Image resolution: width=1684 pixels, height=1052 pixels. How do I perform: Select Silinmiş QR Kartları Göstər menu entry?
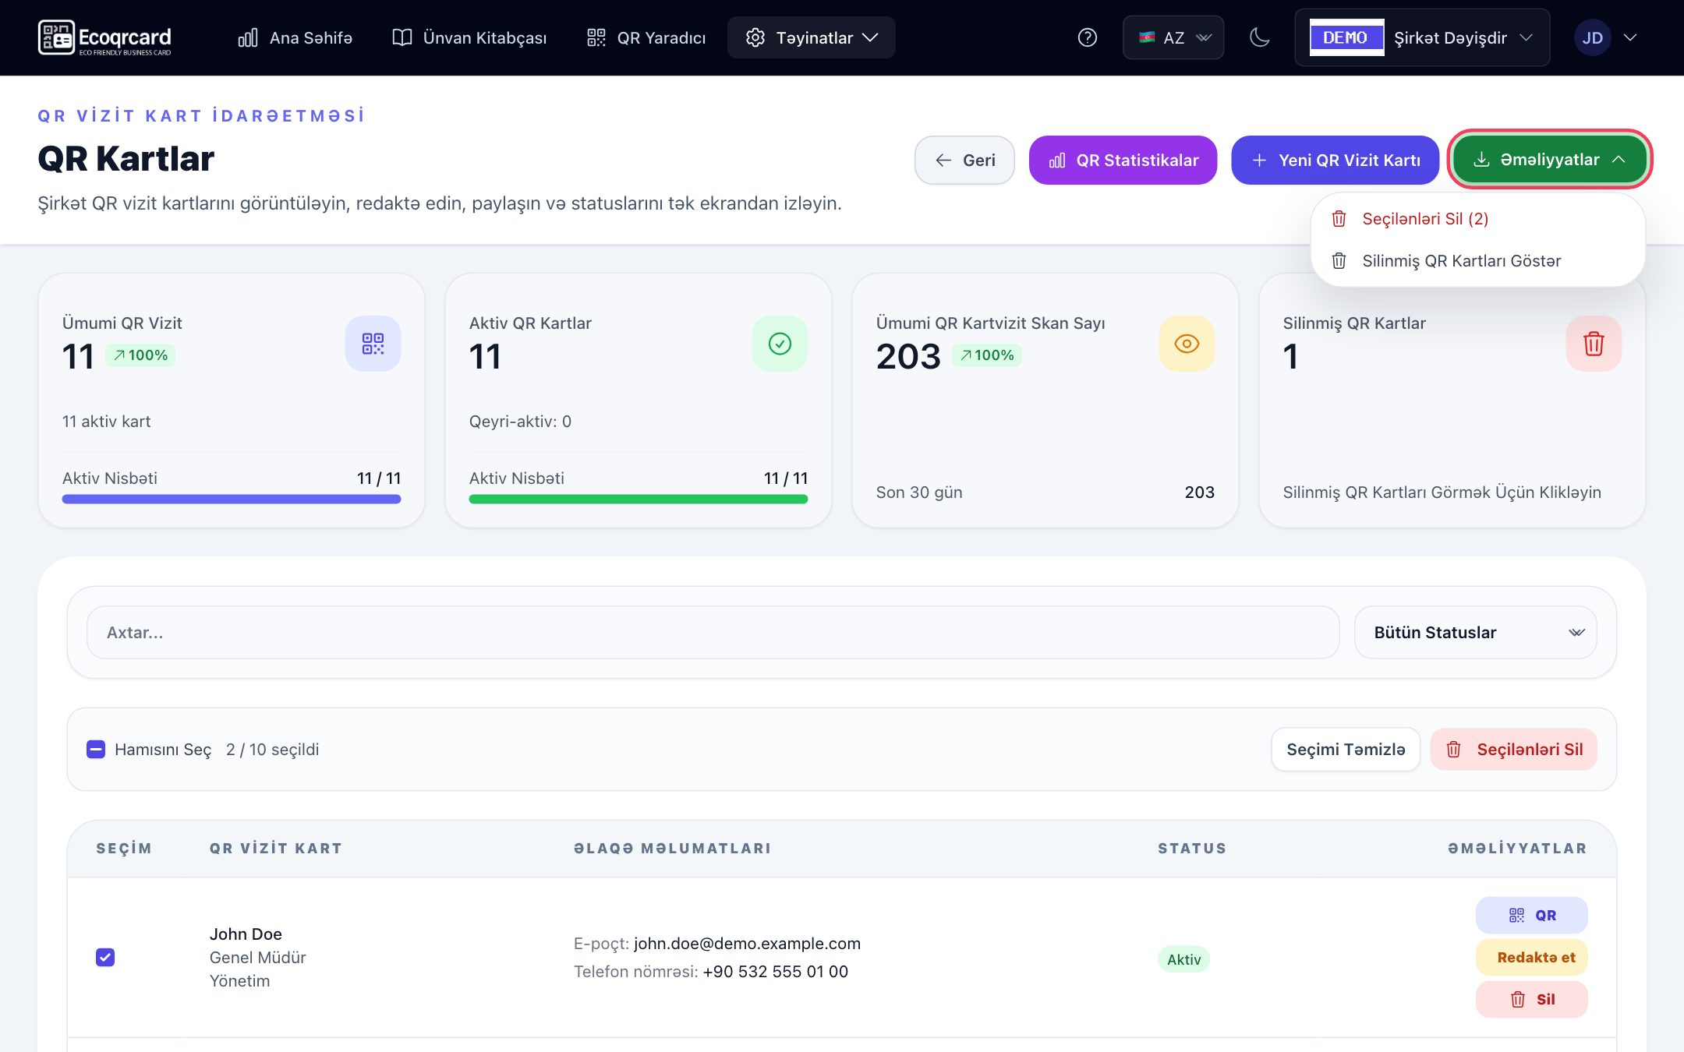click(x=1478, y=261)
